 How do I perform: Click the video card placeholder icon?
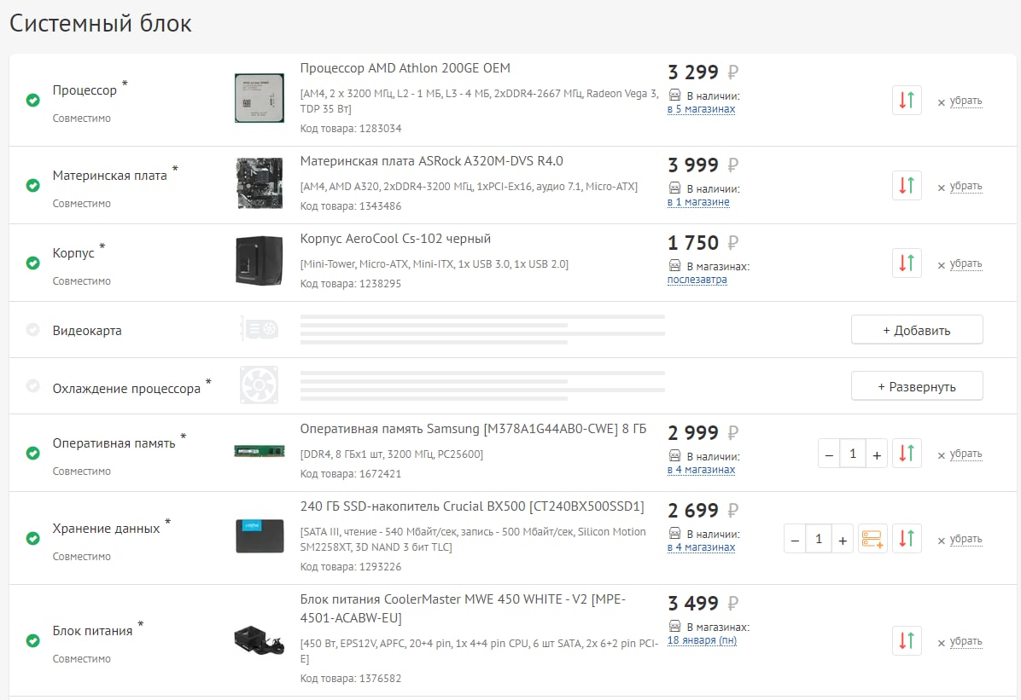[260, 329]
